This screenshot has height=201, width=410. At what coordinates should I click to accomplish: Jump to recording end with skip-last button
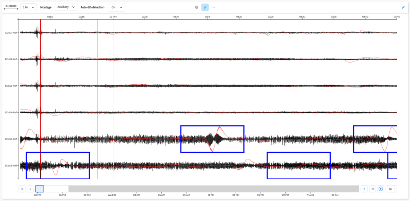pyautogui.click(x=372, y=189)
